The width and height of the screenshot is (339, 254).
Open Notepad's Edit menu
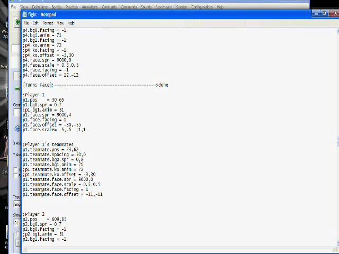pos(35,23)
